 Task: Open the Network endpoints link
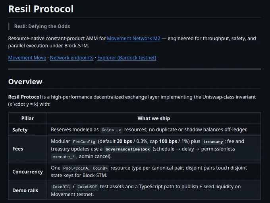tap(71, 58)
